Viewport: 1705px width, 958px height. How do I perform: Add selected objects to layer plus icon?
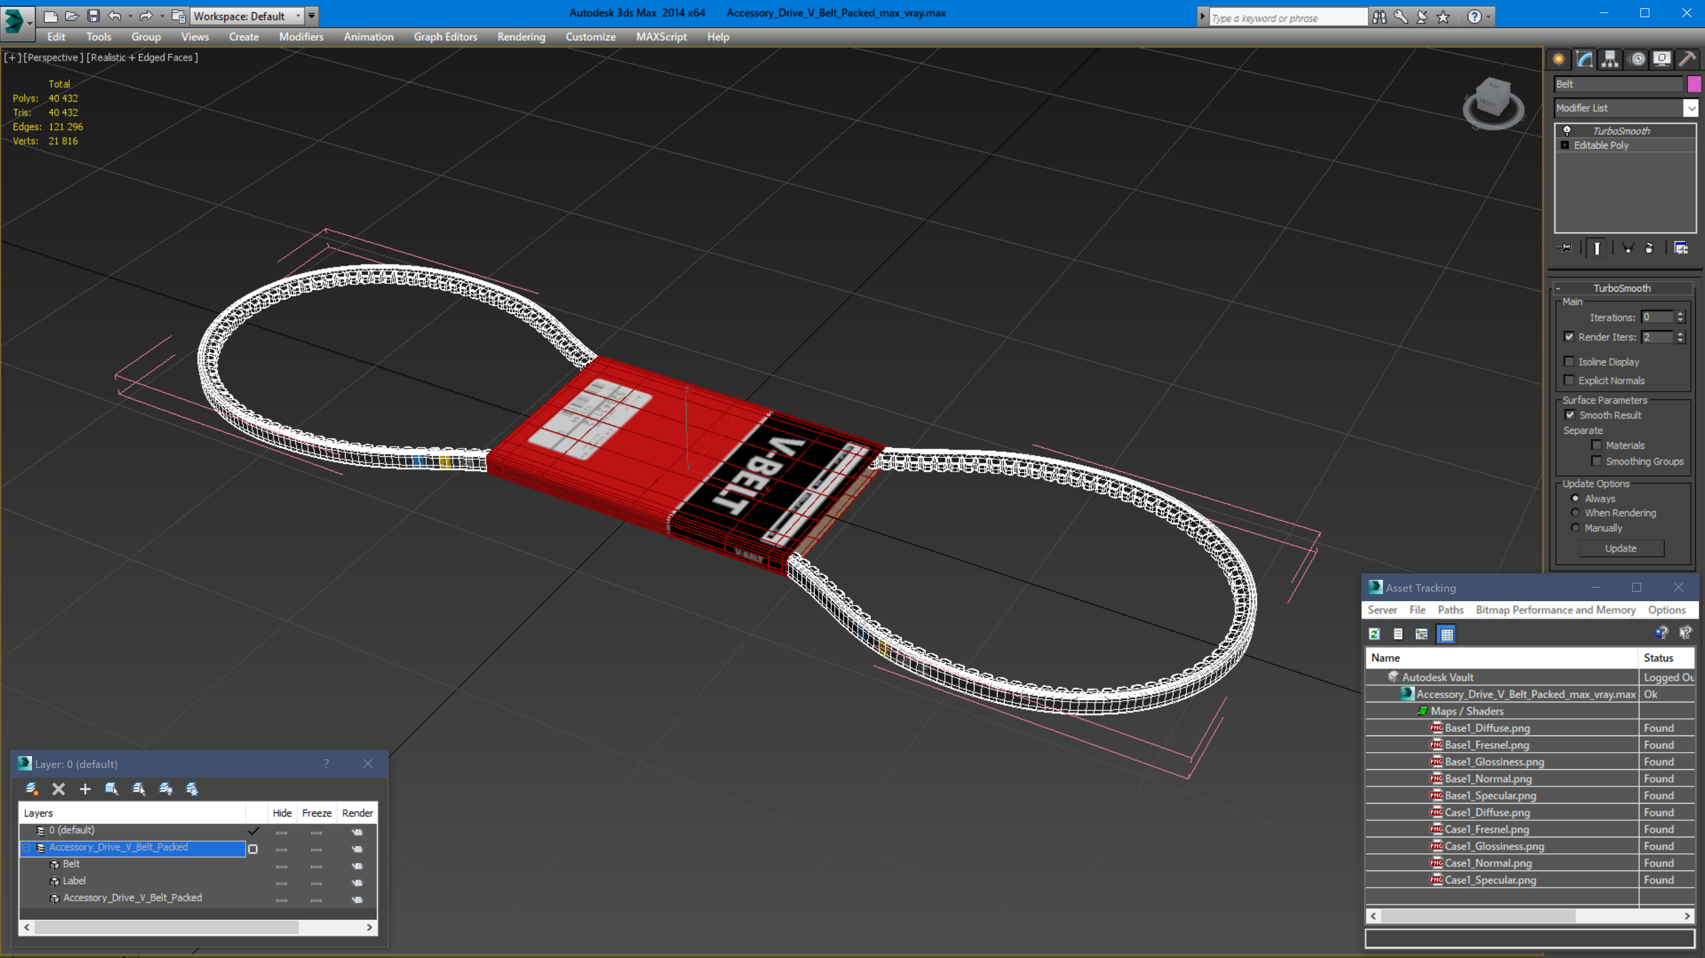coord(85,789)
